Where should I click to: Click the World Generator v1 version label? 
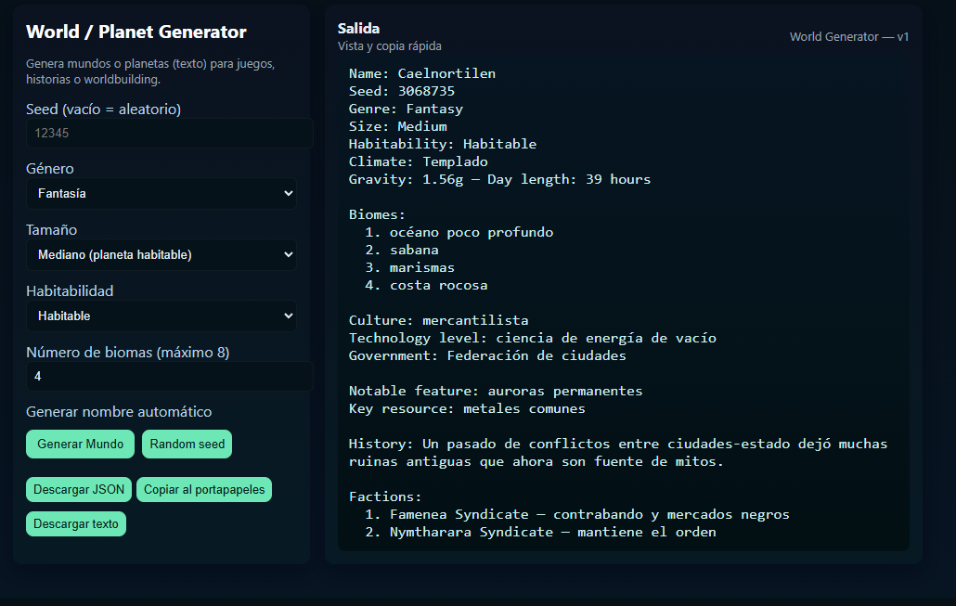pyautogui.click(x=848, y=37)
